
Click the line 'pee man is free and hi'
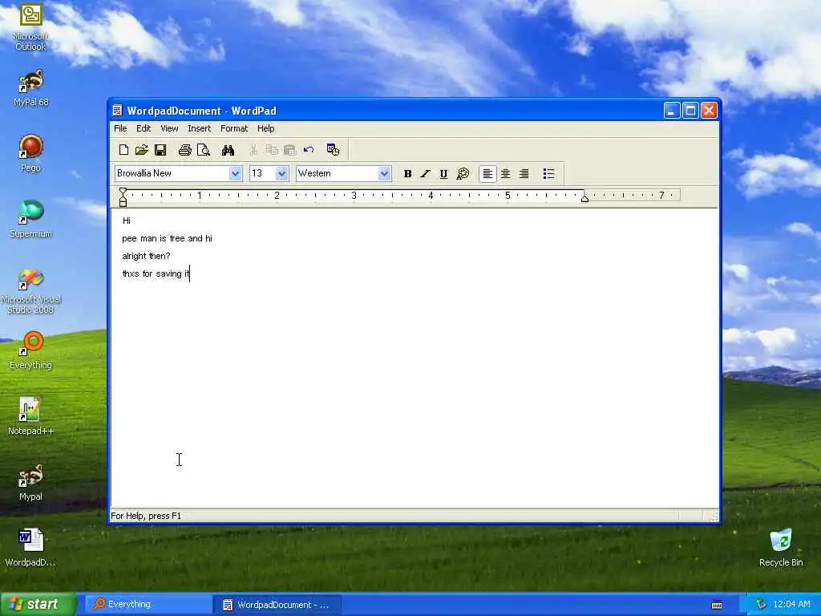167,238
